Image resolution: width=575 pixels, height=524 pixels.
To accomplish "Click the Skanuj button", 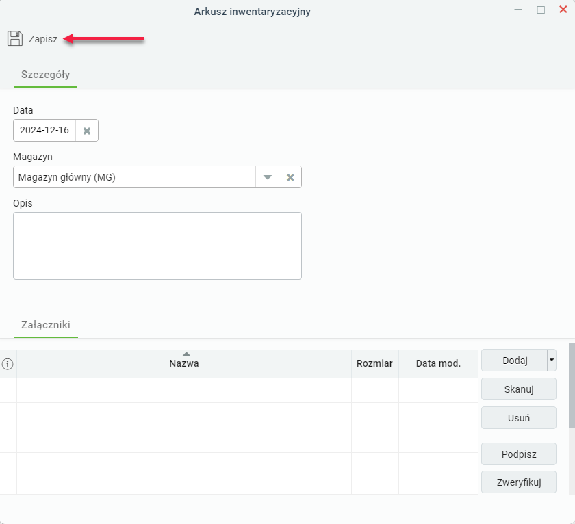I will pos(519,389).
